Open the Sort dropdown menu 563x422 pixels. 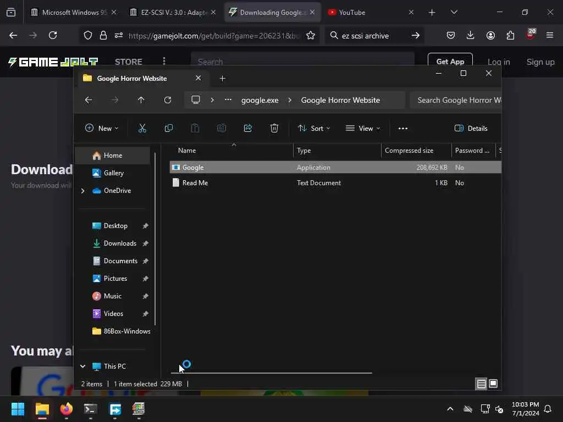tap(314, 128)
